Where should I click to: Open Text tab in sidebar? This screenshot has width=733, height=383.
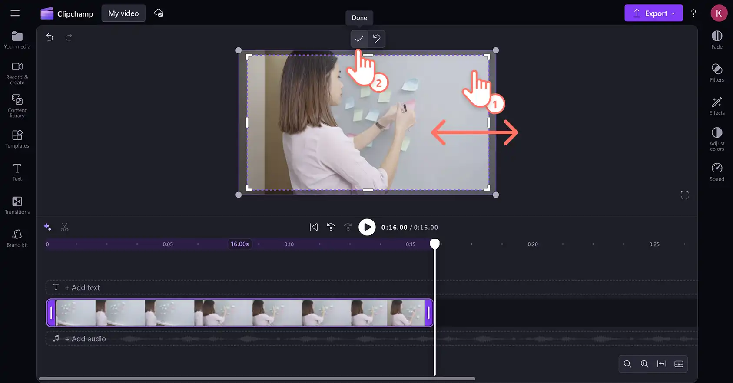click(x=17, y=172)
